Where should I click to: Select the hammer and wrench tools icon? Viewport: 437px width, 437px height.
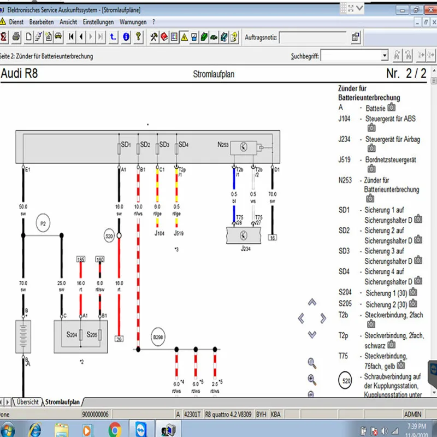pyautogui.click(x=154, y=37)
